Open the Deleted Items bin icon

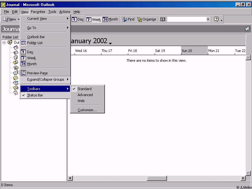click(16, 58)
